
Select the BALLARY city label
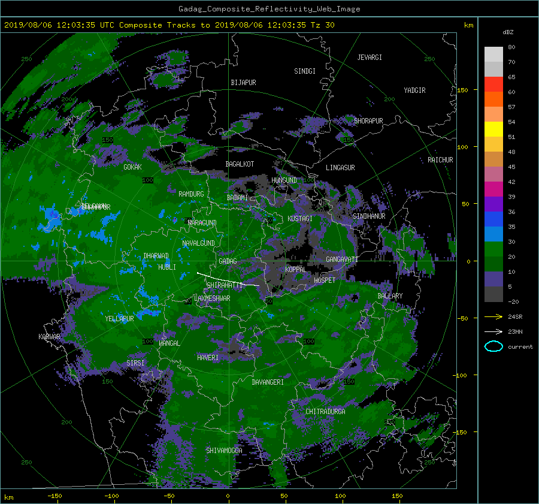click(390, 296)
